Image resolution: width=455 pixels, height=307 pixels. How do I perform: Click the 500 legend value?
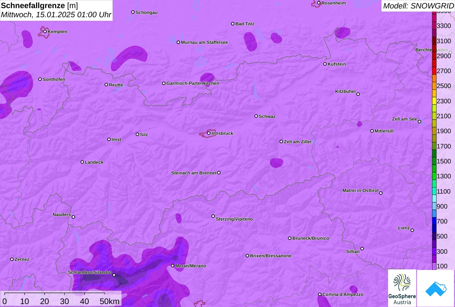click(x=442, y=236)
